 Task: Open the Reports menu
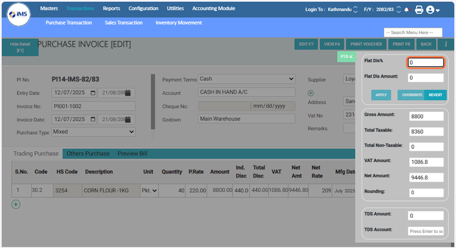click(111, 8)
